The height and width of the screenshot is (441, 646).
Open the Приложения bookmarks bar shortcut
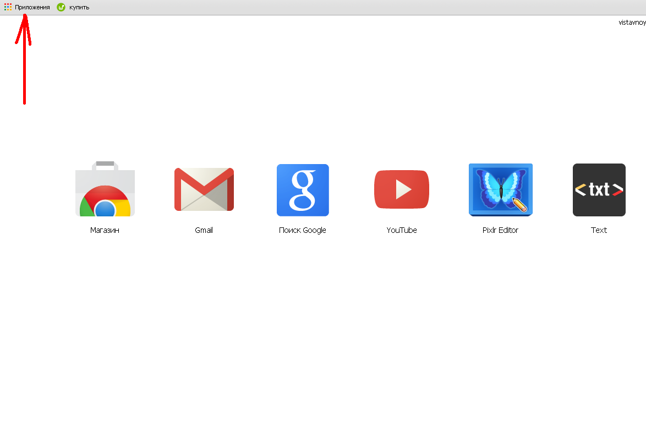pyautogui.click(x=27, y=7)
